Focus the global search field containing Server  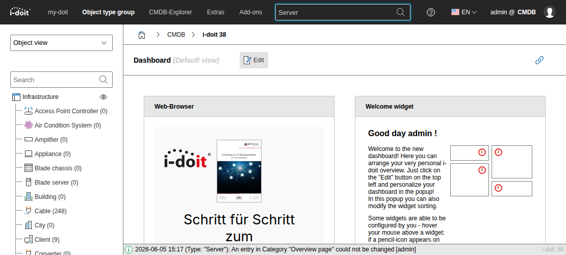[343, 12]
